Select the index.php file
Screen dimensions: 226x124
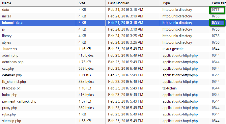point(10,95)
